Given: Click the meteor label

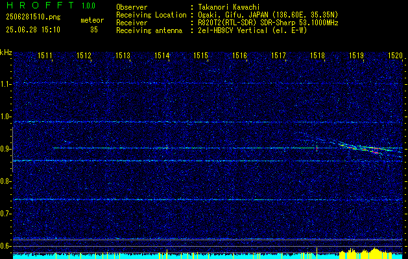Looking at the screenshot, I should tap(92, 21).
